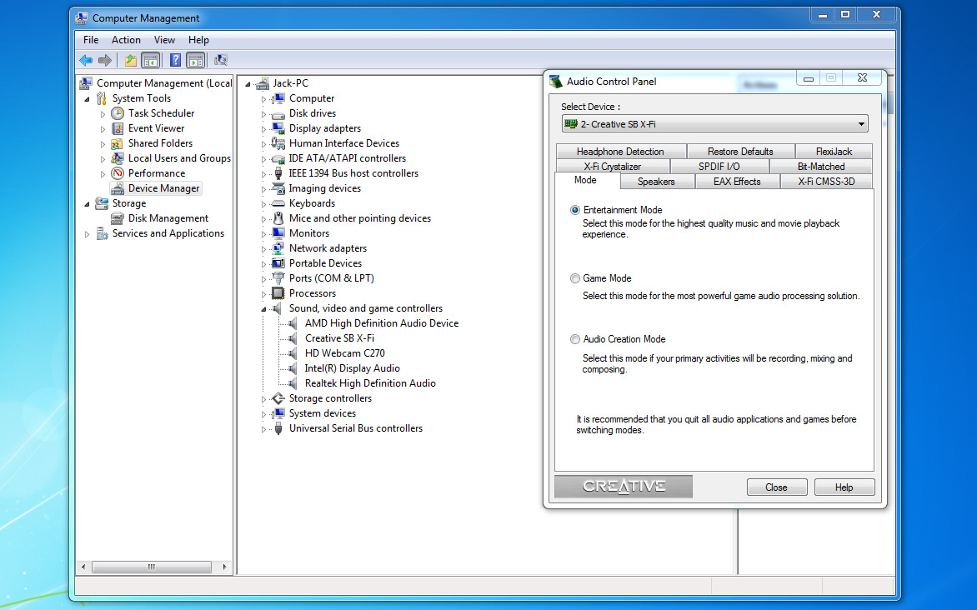Click the Performance icon in tree
Screen dimensions: 977x610
point(118,173)
